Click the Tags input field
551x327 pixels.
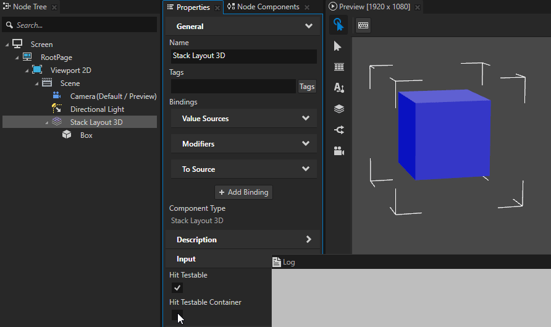(233, 86)
